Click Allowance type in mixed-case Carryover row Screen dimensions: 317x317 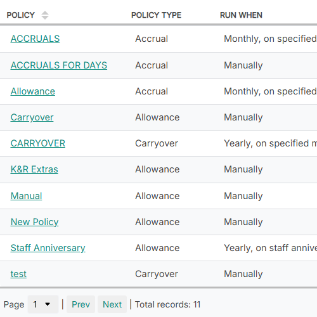(x=157, y=117)
